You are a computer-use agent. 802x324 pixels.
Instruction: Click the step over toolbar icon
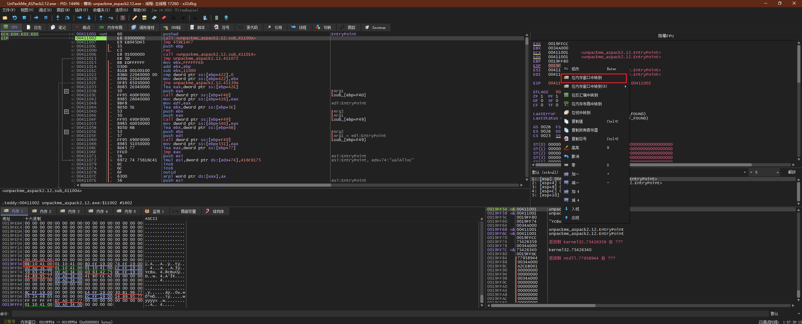tap(67, 18)
